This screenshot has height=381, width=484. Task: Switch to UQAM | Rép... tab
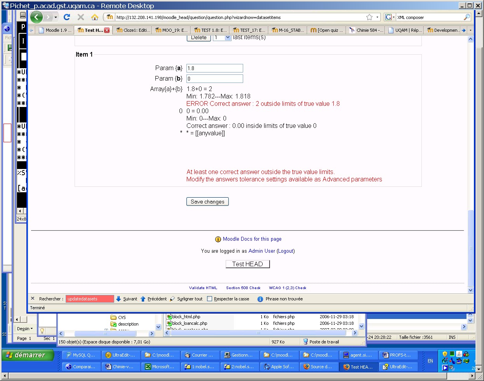pos(404,30)
